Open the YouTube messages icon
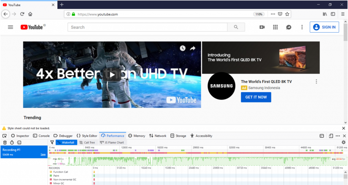This screenshot has width=348, height=185. 289,27
